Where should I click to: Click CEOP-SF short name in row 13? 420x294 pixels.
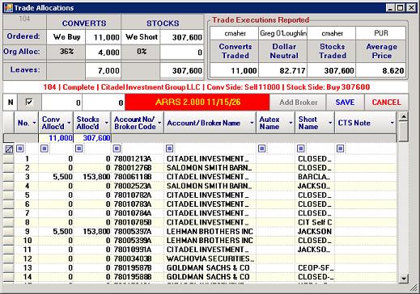[316, 268]
